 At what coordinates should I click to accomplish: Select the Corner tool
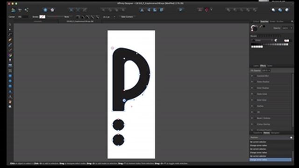click(x=10, y=35)
